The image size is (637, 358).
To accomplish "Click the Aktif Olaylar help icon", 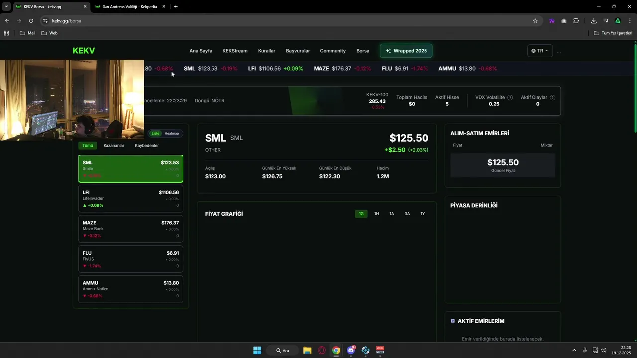I will 553,98.
